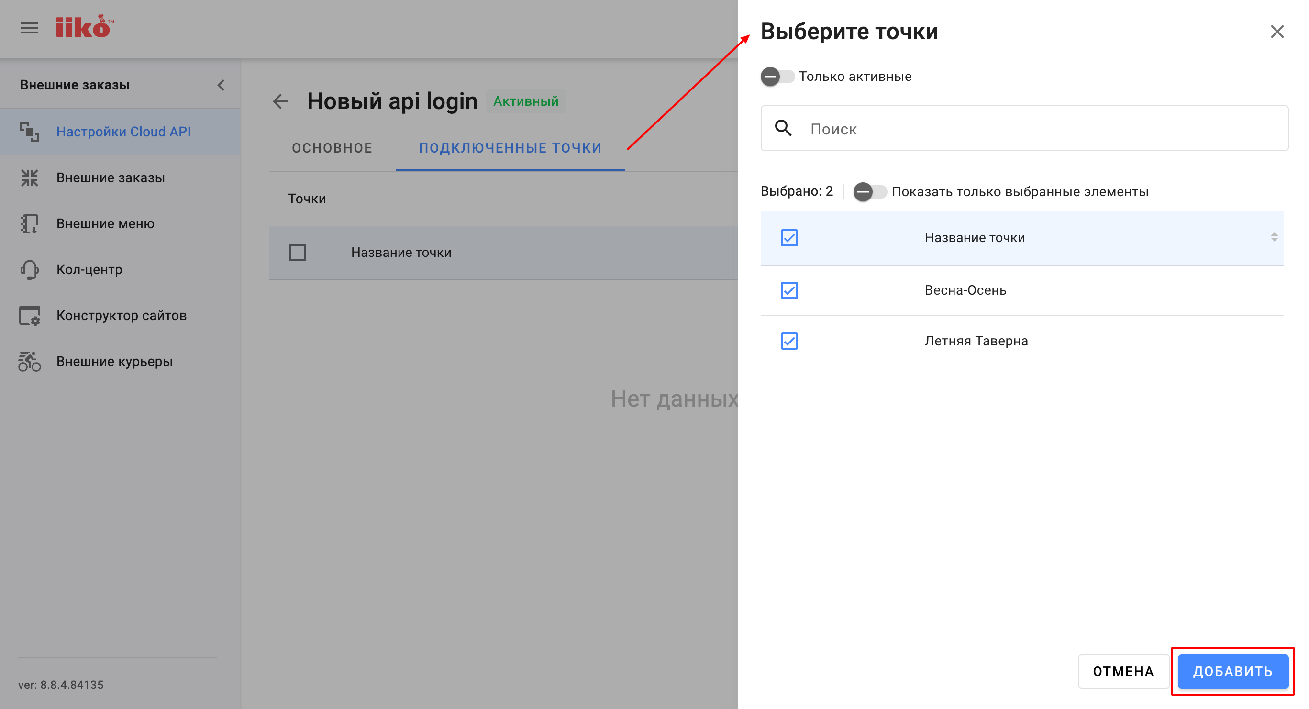Screen dimensions: 1309x709
Task: Sort by Название точки column arrows
Action: point(1274,237)
